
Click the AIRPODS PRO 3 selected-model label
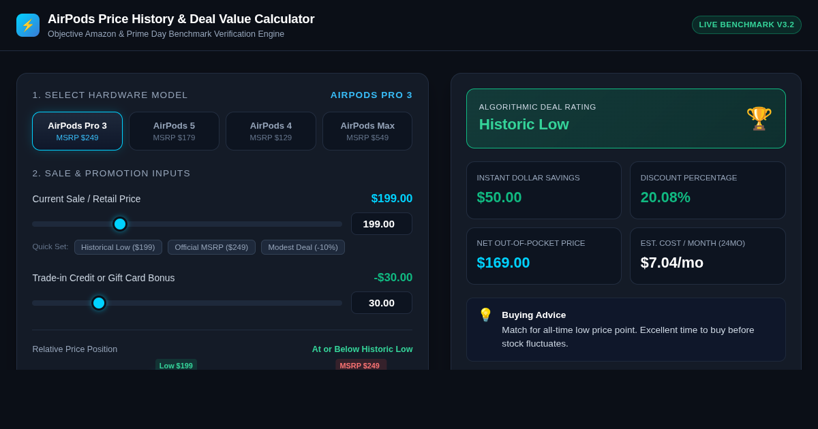tap(372, 95)
